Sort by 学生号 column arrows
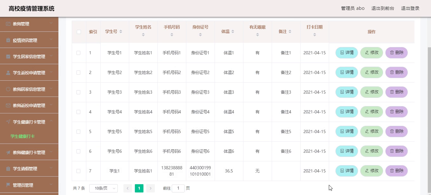Image resolution: width=431 pixels, height=195 pixels. click(x=121, y=32)
